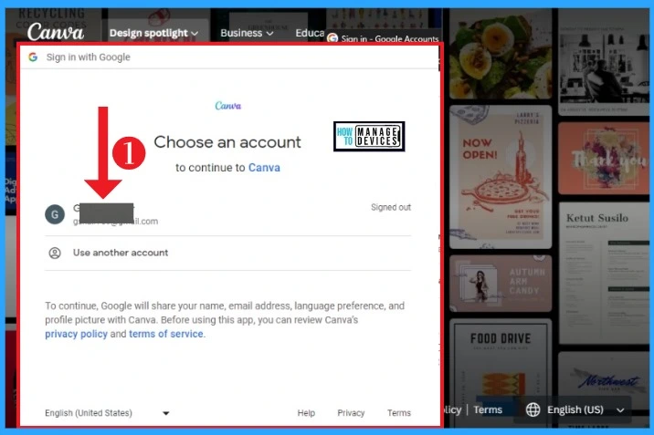The image size is (654, 435).
Task: Click the 'Signed out' status text
Action: click(x=391, y=207)
